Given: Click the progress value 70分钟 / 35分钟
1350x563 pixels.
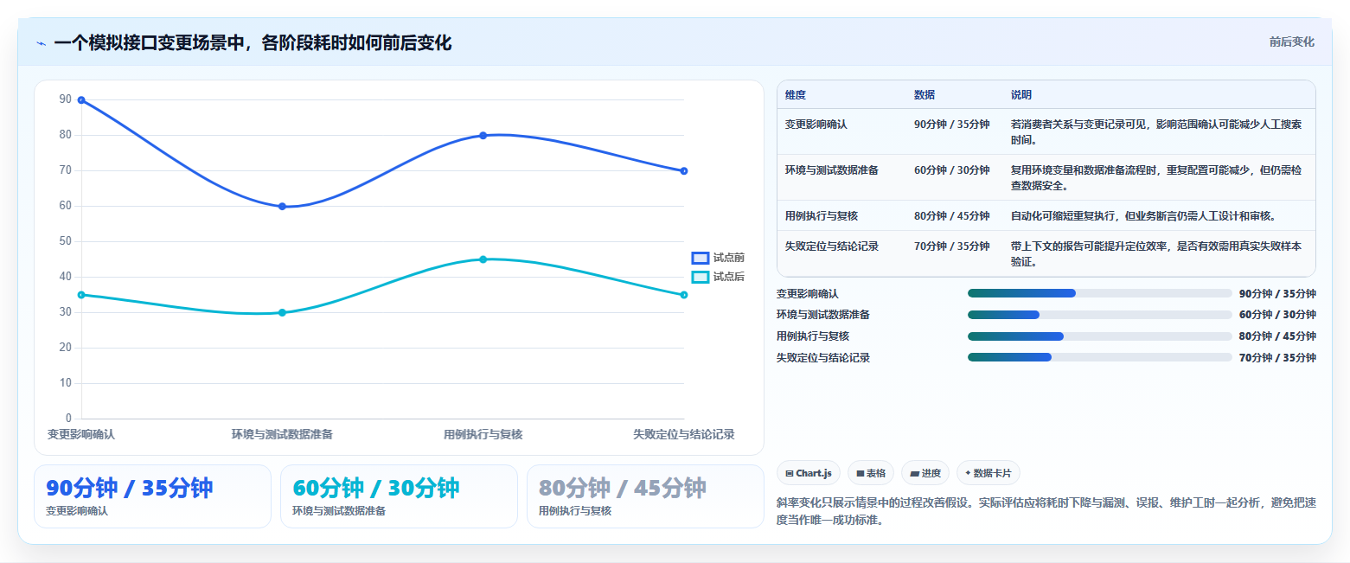Looking at the screenshot, I should 1277,358.
